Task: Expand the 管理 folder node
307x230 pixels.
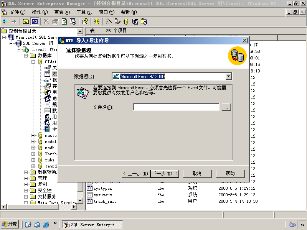Action: 26,178
